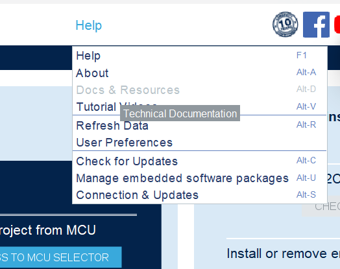Open Tutorial Videos menu item
340x269 pixels.
(199, 106)
